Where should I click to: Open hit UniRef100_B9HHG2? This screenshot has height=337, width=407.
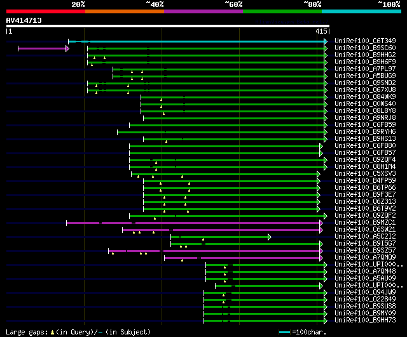point(365,55)
